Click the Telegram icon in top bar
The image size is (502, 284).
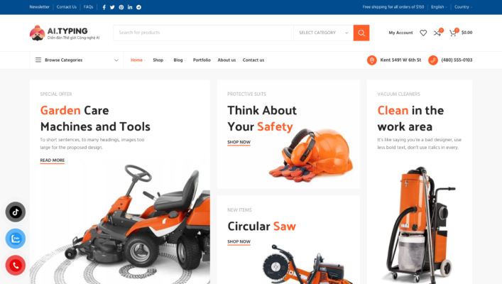(x=138, y=7)
